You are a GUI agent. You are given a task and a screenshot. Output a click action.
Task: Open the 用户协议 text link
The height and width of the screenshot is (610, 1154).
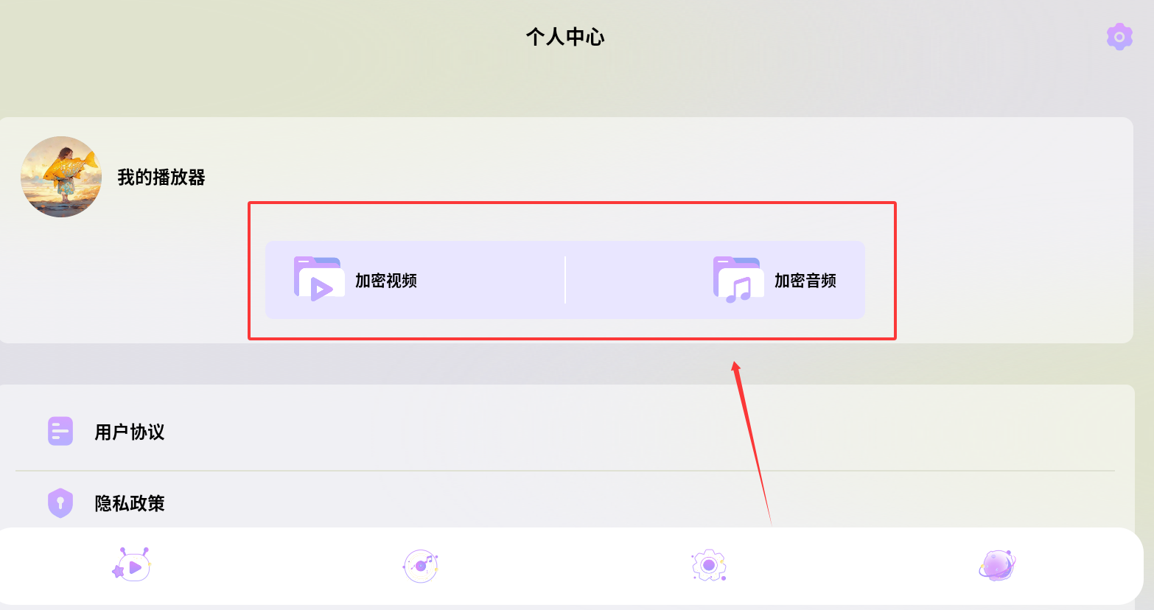tap(130, 432)
